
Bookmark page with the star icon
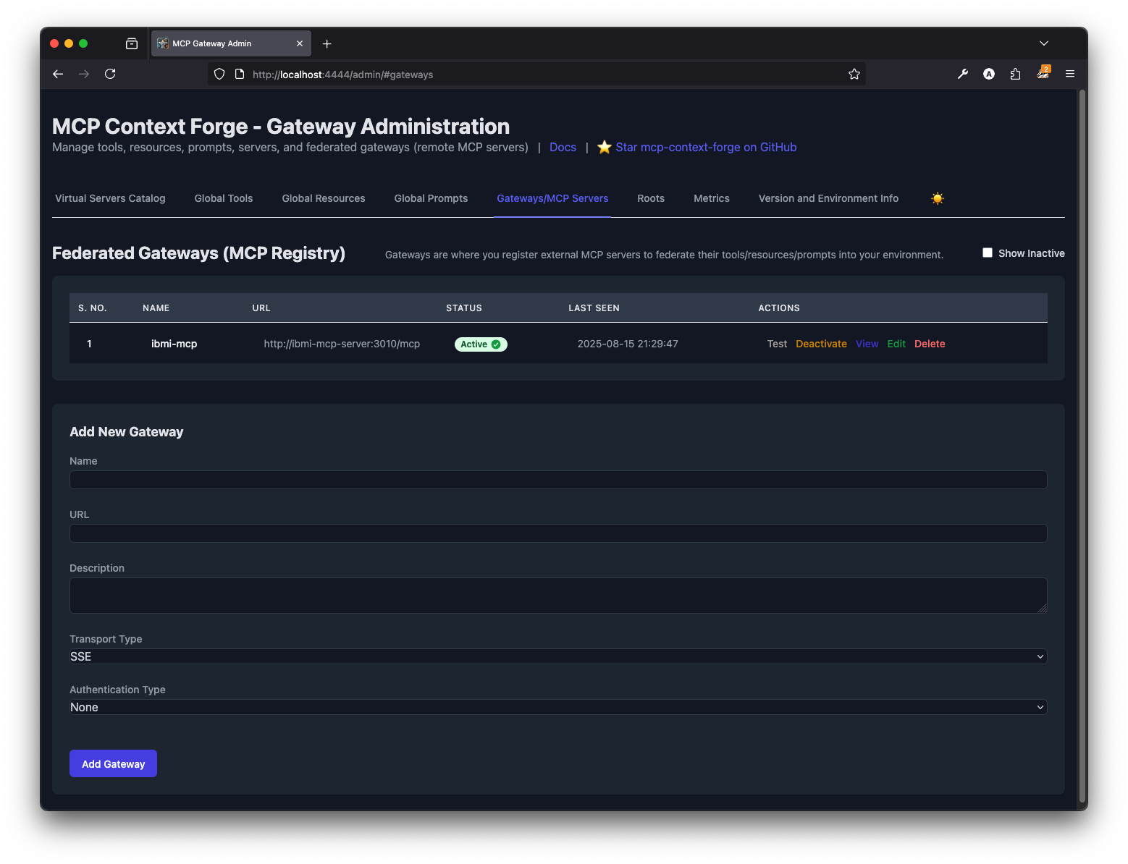(854, 74)
